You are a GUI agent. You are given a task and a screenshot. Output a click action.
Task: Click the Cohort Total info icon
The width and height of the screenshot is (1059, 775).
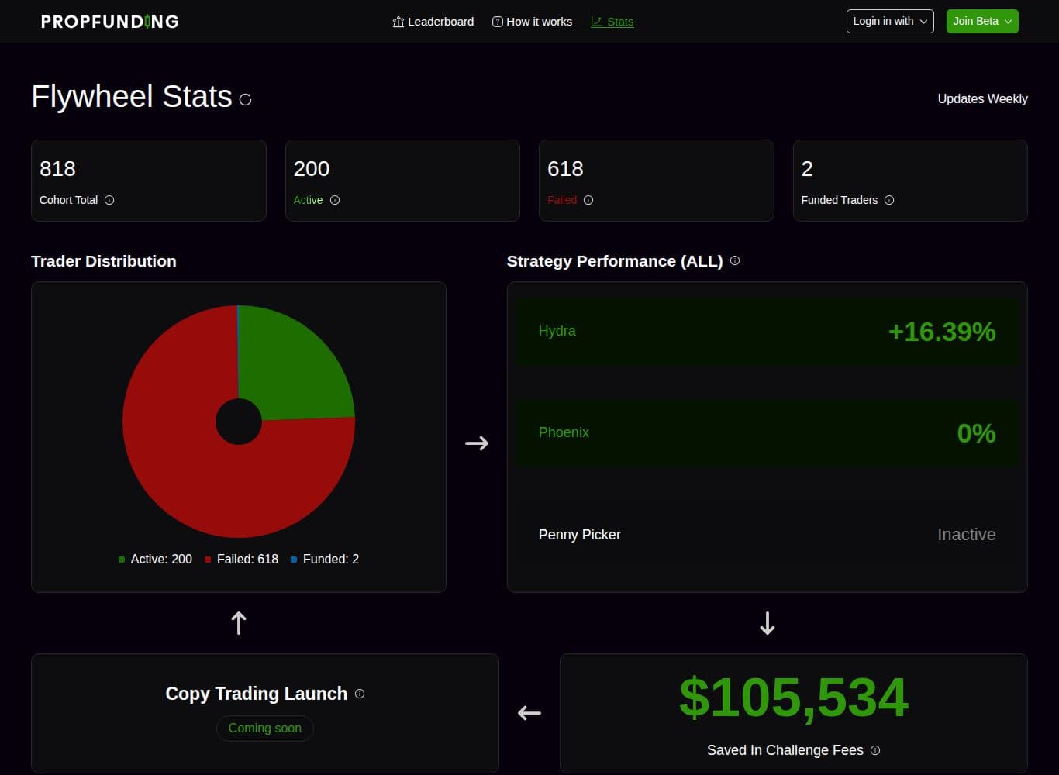[x=109, y=200]
